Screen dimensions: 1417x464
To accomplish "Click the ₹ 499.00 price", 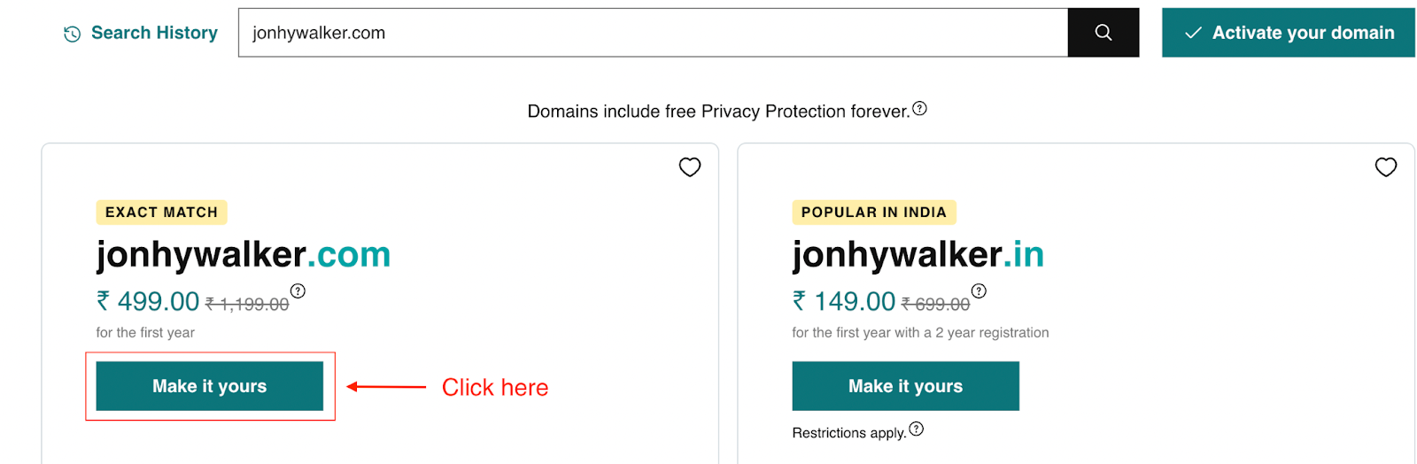I will [x=148, y=302].
